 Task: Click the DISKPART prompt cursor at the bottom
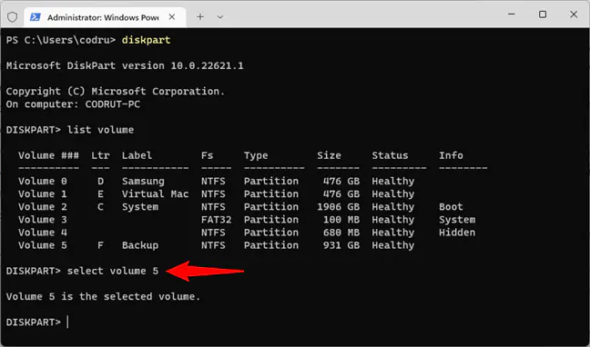[67, 322]
